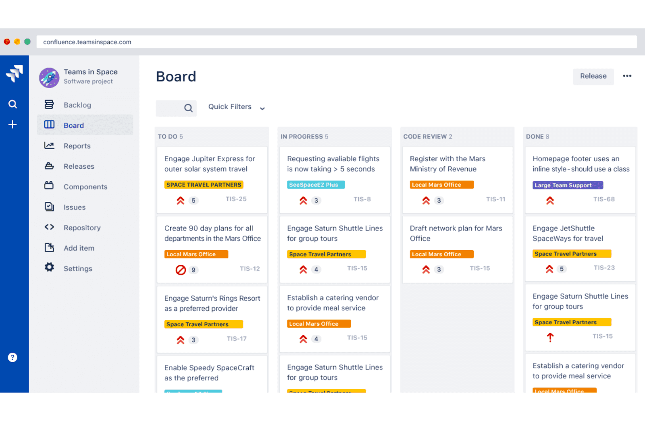Click the Release button
645x421 pixels.
coord(593,76)
